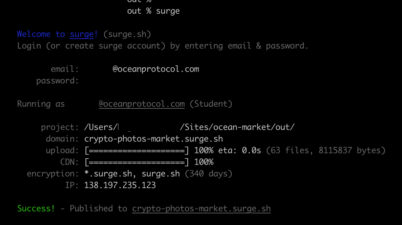Select the domain crypto-photos-market.surge.sh text
The height and width of the screenshot is (225, 402).
pos(153,139)
